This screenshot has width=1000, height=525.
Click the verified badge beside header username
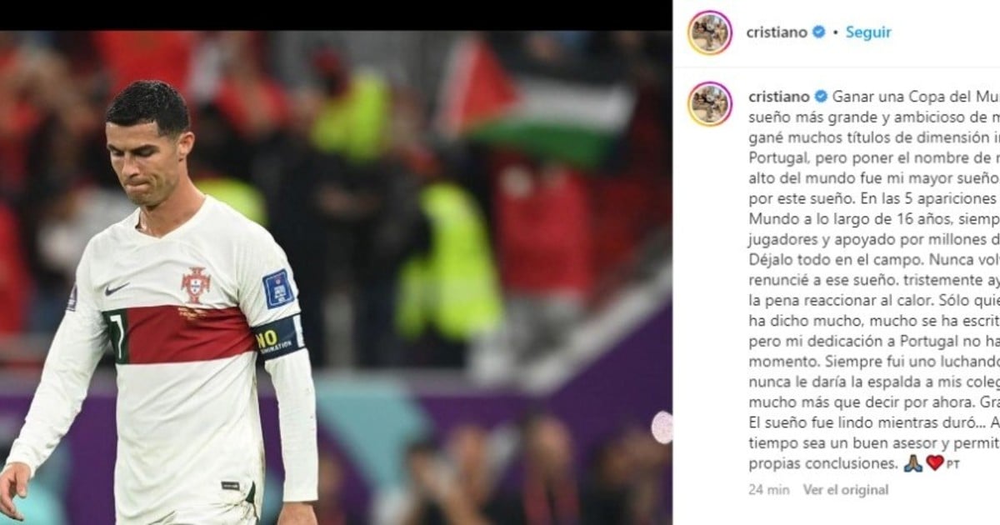tap(819, 32)
